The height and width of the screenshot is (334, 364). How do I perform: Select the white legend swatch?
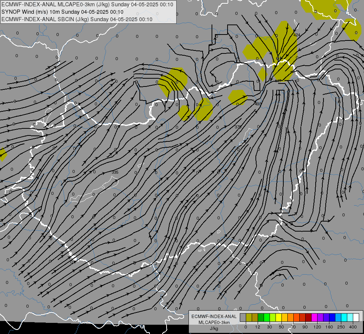(x=356, y=317)
